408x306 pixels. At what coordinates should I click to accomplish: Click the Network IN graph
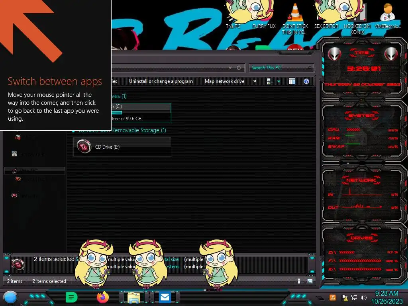(362, 192)
